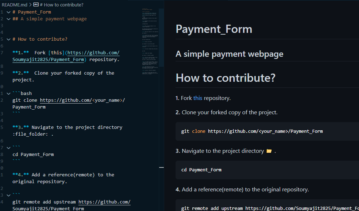This screenshot has height=211, width=359.
Task: Open the github.com/Soumyajit2825 link in editor line 7
Action: click(x=66, y=56)
